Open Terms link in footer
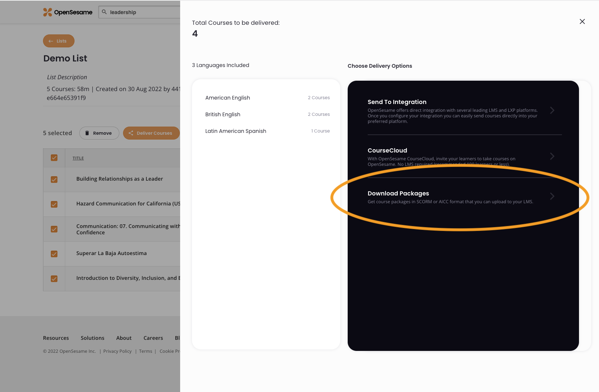 pos(146,351)
